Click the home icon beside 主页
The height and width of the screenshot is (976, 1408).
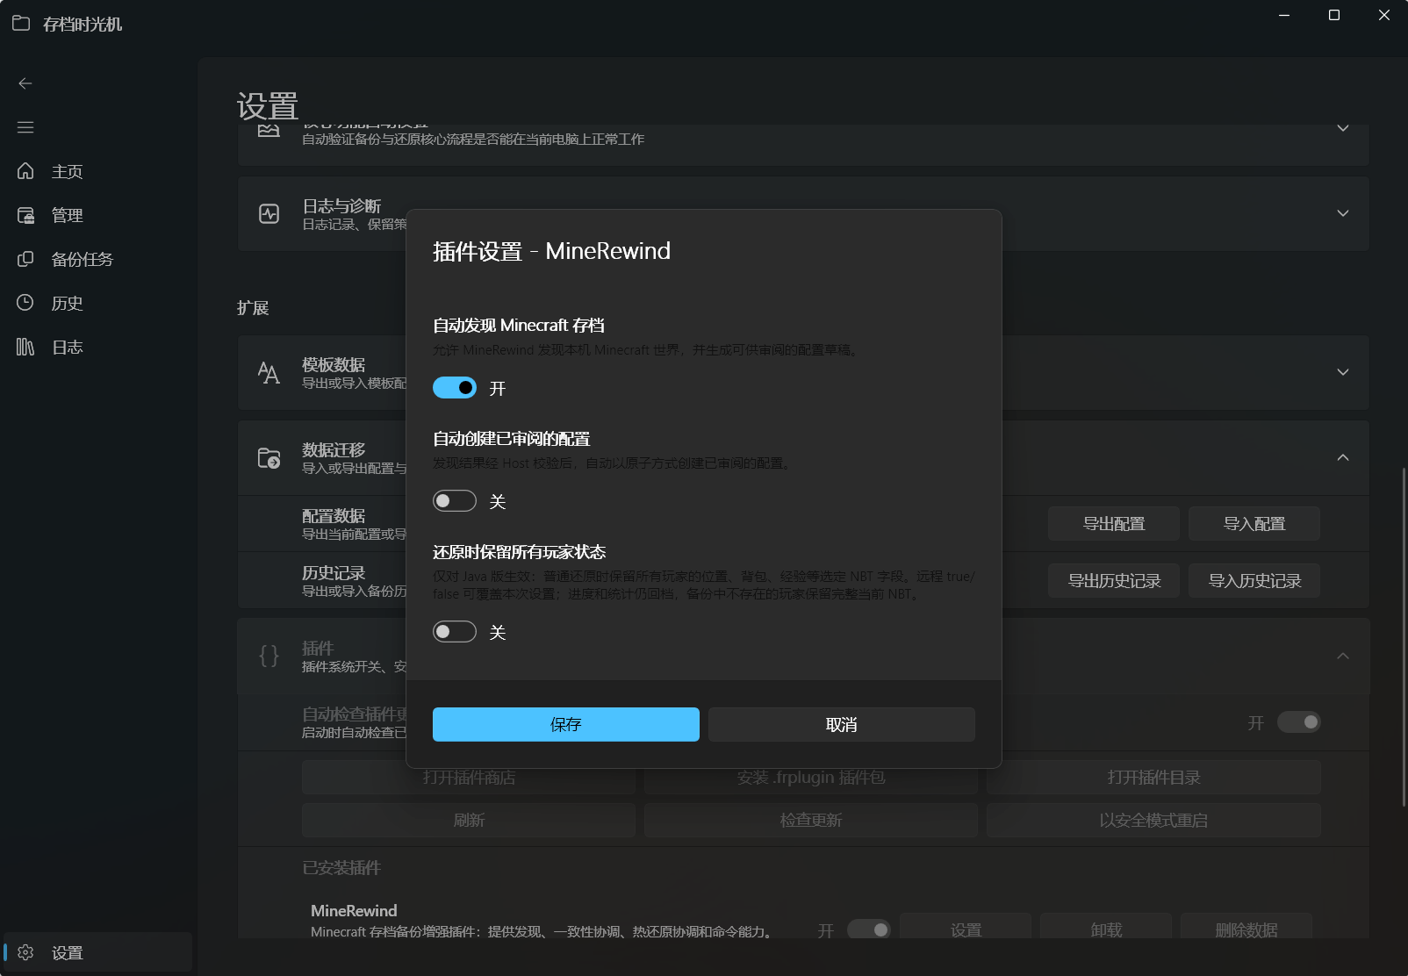pyautogui.click(x=25, y=171)
